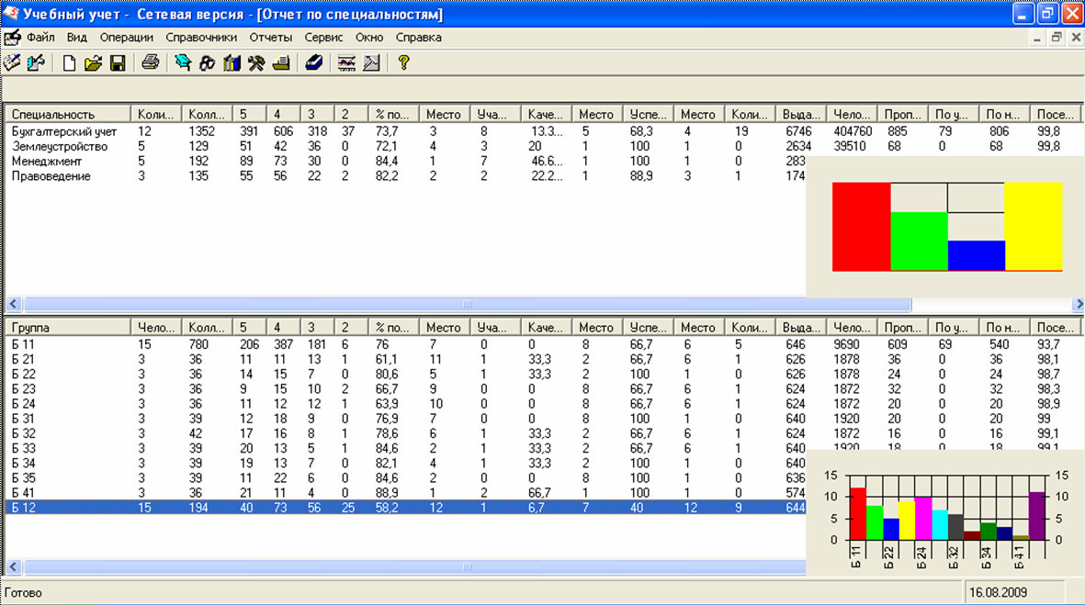The height and width of the screenshot is (605, 1085).
Task: Click the binoculars search icon
Action: tap(207, 63)
